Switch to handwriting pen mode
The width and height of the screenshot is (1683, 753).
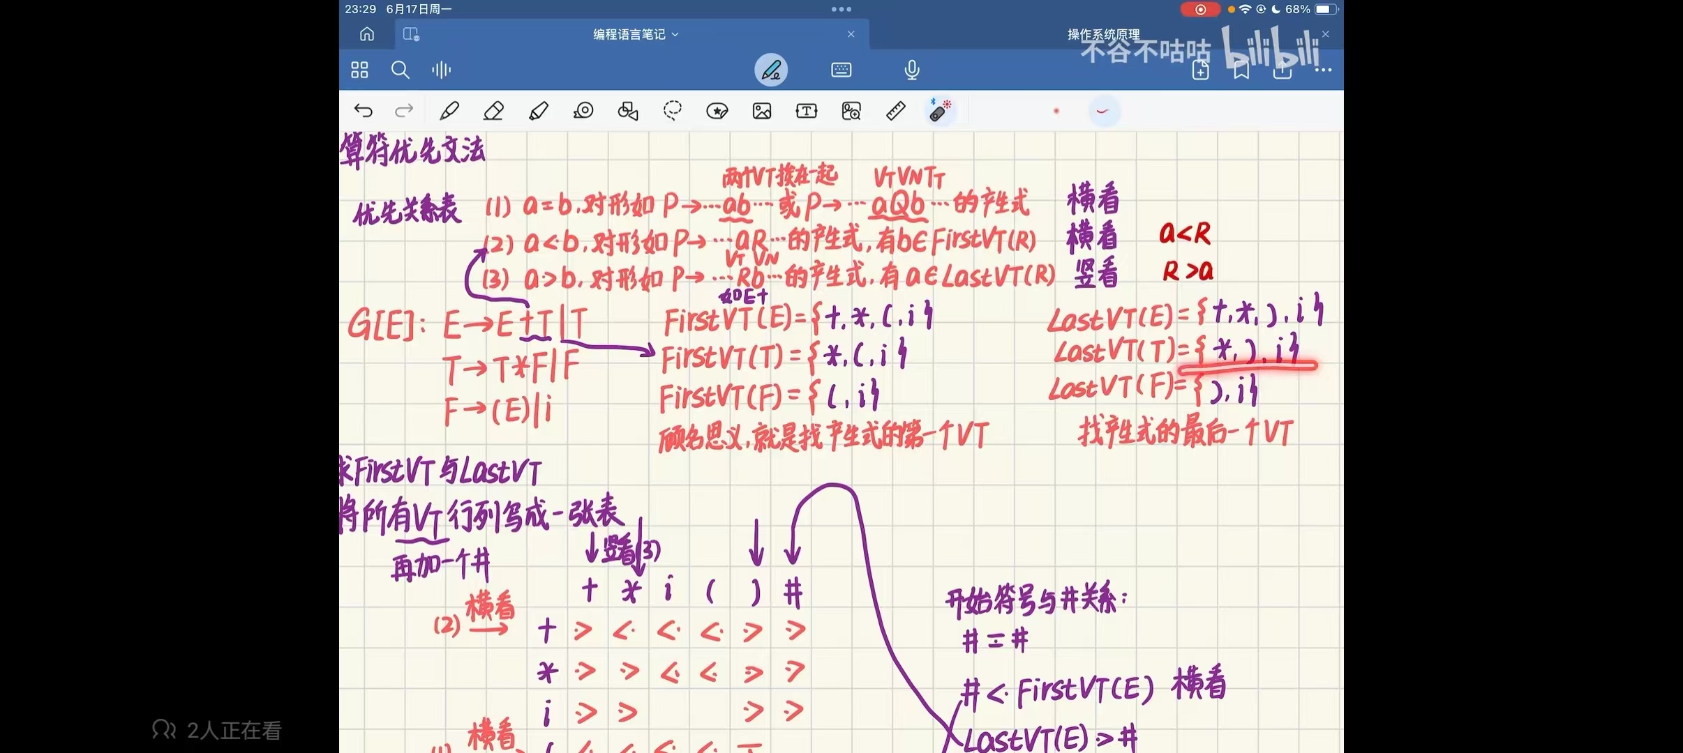(771, 70)
